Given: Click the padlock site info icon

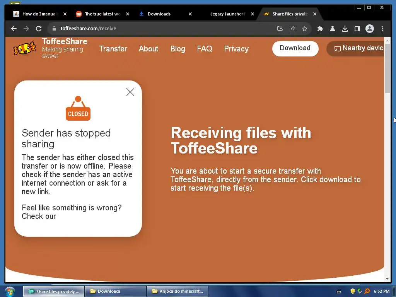Looking at the screenshot, I should (54, 29).
